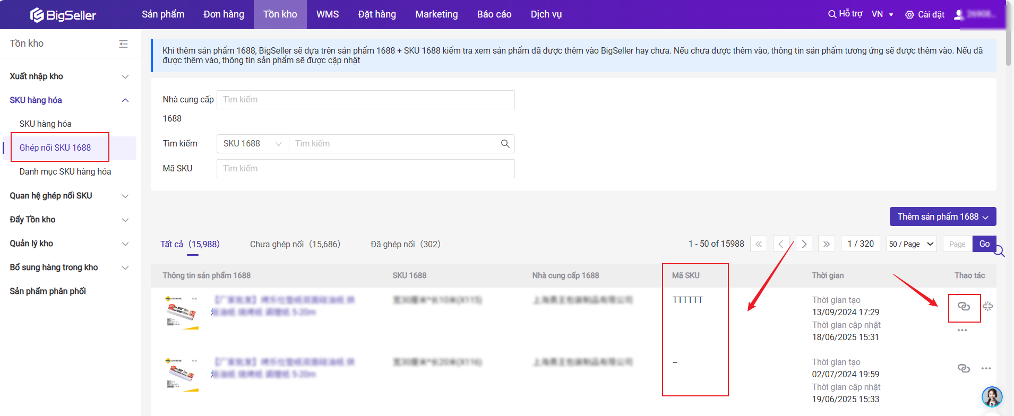The height and width of the screenshot is (416, 1014).
Task: Click unlink icon for TTTTTT row
Action: 987,306
